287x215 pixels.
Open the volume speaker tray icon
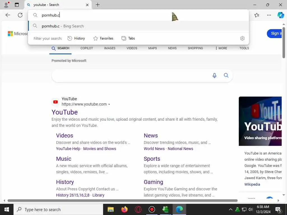point(251,209)
